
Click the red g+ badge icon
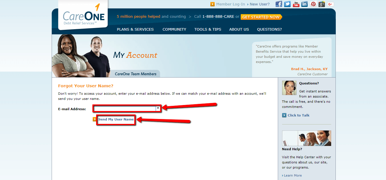point(330,4)
